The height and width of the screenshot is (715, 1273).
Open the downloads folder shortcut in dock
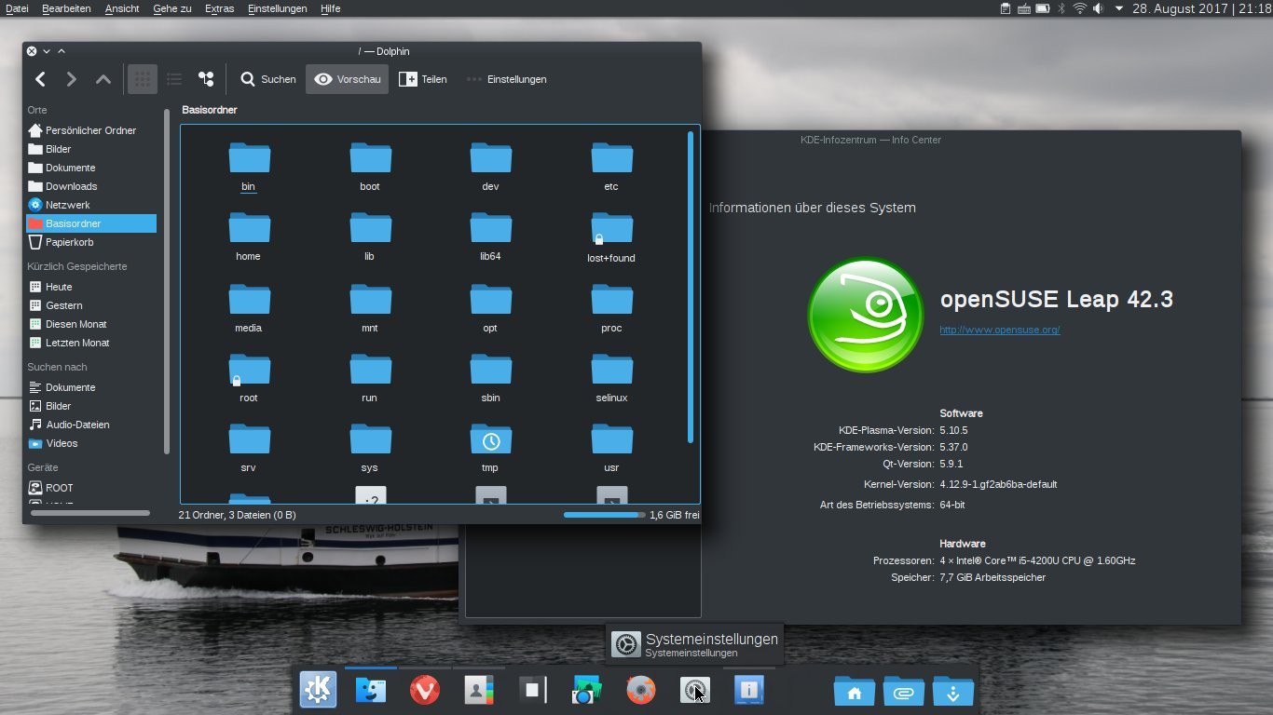(952, 691)
